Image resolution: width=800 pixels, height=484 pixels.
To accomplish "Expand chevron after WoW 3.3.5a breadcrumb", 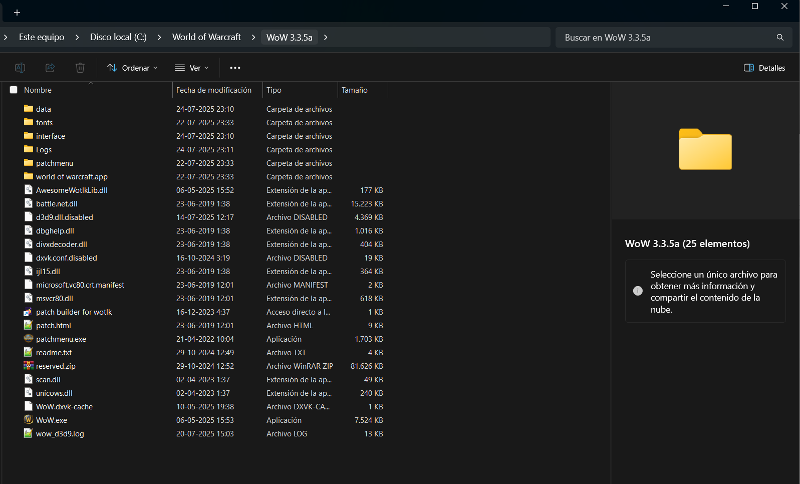I will tap(326, 38).
